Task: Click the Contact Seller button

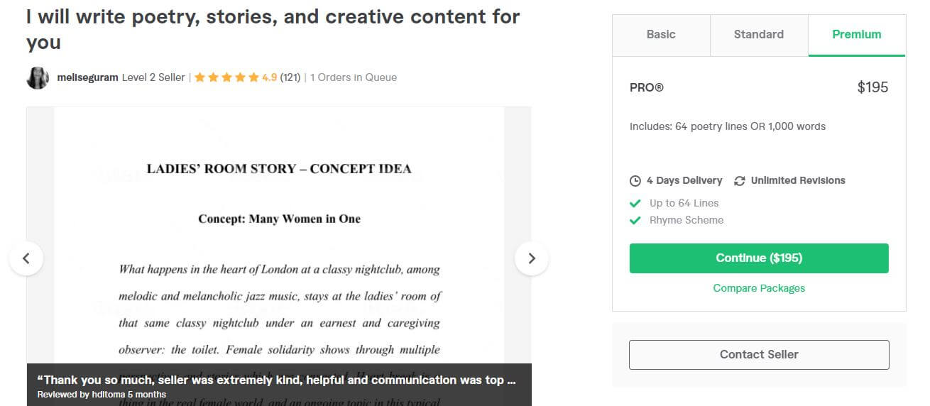Action: click(x=759, y=355)
